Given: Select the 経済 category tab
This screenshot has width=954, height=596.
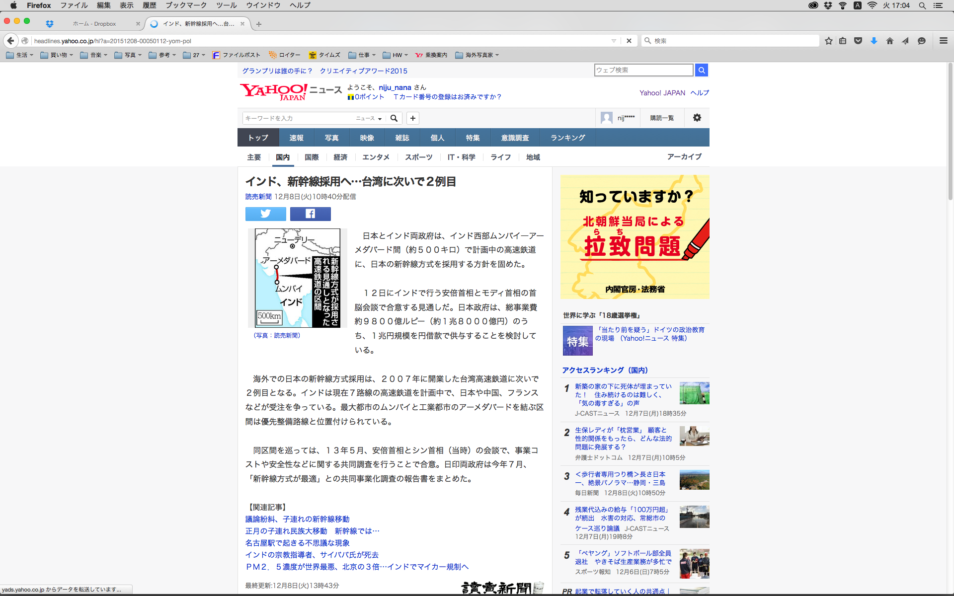Looking at the screenshot, I should click(340, 157).
